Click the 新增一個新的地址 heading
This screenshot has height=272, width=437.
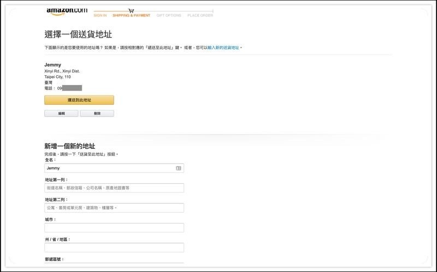(x=70, y=146)
